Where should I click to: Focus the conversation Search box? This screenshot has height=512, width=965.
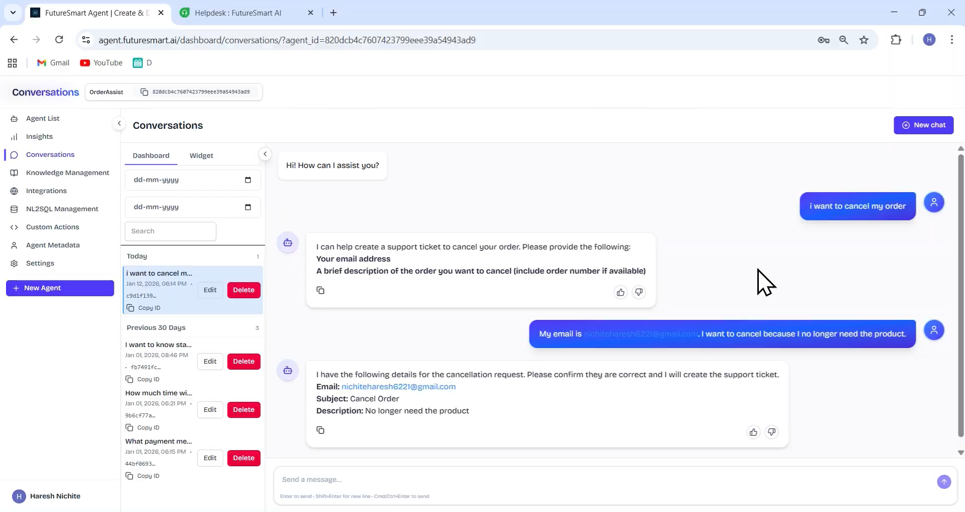(x=170, y=231)
